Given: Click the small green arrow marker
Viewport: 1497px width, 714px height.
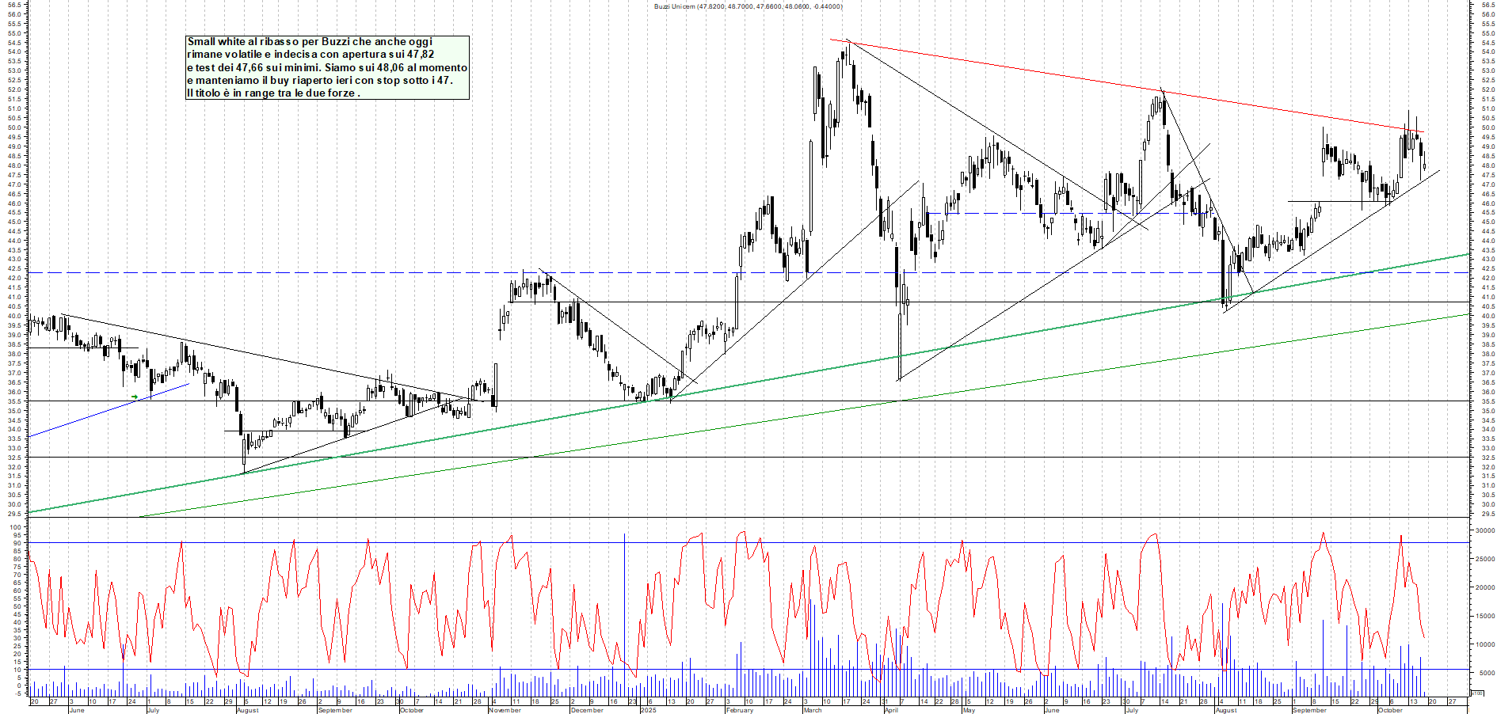Looking at the screenshot, I should click(135, 397).
